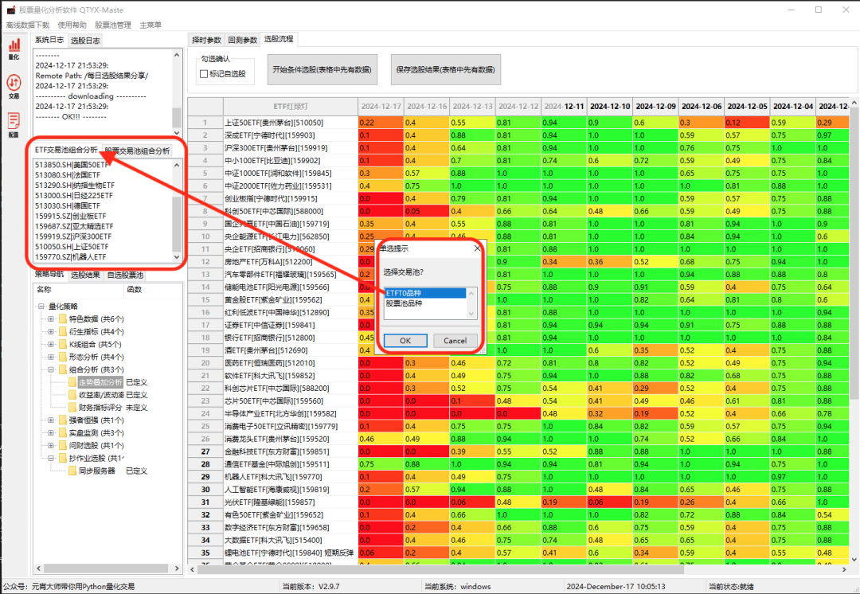This screenshot has height=594, width=860.
Task: Collapse the 组合分析 folder node
Action: tap(51, 369)
